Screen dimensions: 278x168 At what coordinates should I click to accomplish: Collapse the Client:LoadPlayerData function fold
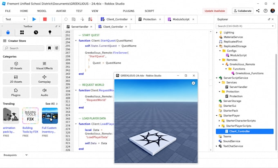76,124
